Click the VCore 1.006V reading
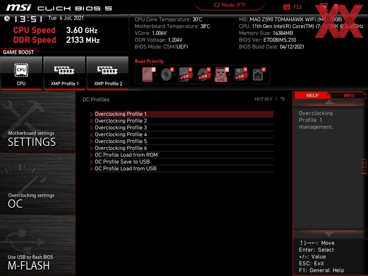 tap(151, 33)
